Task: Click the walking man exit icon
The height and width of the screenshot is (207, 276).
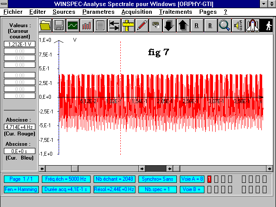Action: [x=267, y=25]
